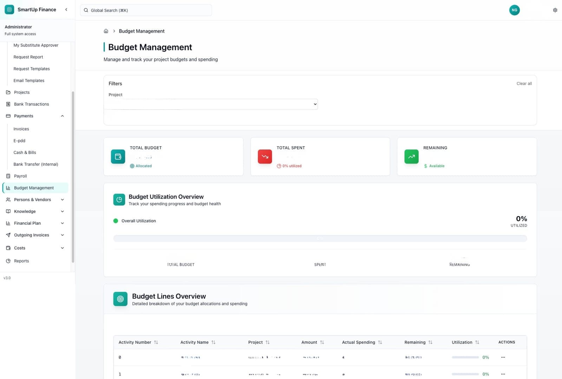Sort by Remaining column arrows

(430, 342)
